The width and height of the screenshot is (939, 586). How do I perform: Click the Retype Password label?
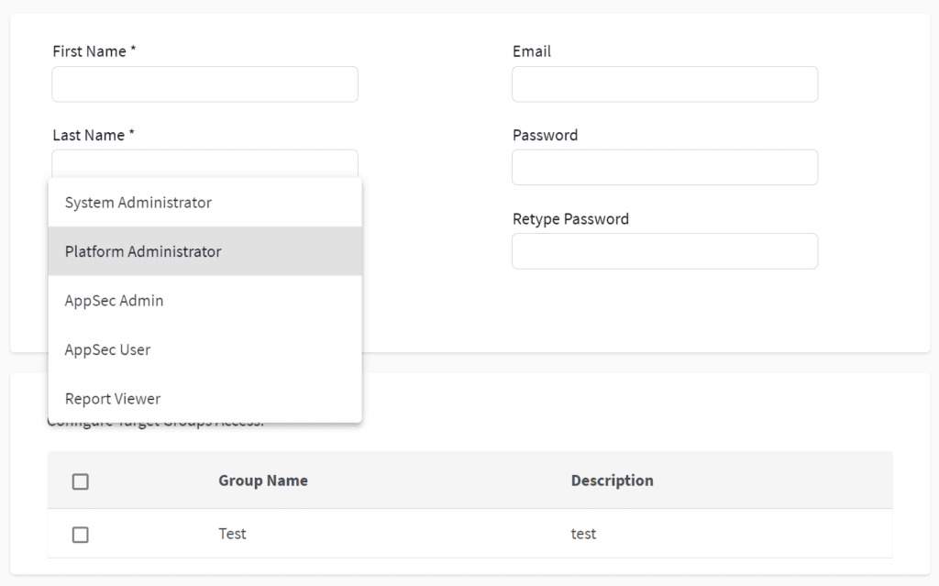click(x=570, y=218)
